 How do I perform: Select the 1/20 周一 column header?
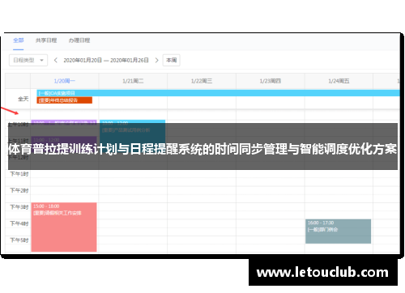coord(65,81)
